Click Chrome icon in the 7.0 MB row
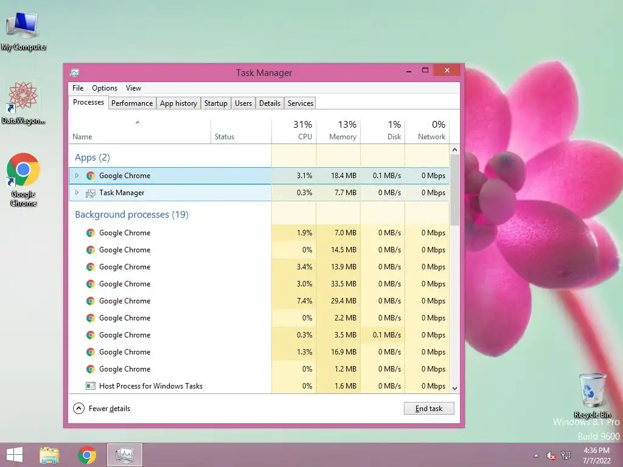 tap(91, 233)
